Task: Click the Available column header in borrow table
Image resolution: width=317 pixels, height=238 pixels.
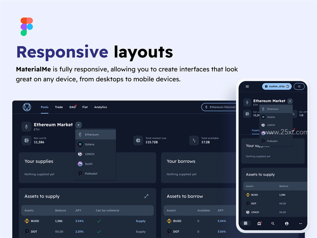Action: [x=204, y=210]
